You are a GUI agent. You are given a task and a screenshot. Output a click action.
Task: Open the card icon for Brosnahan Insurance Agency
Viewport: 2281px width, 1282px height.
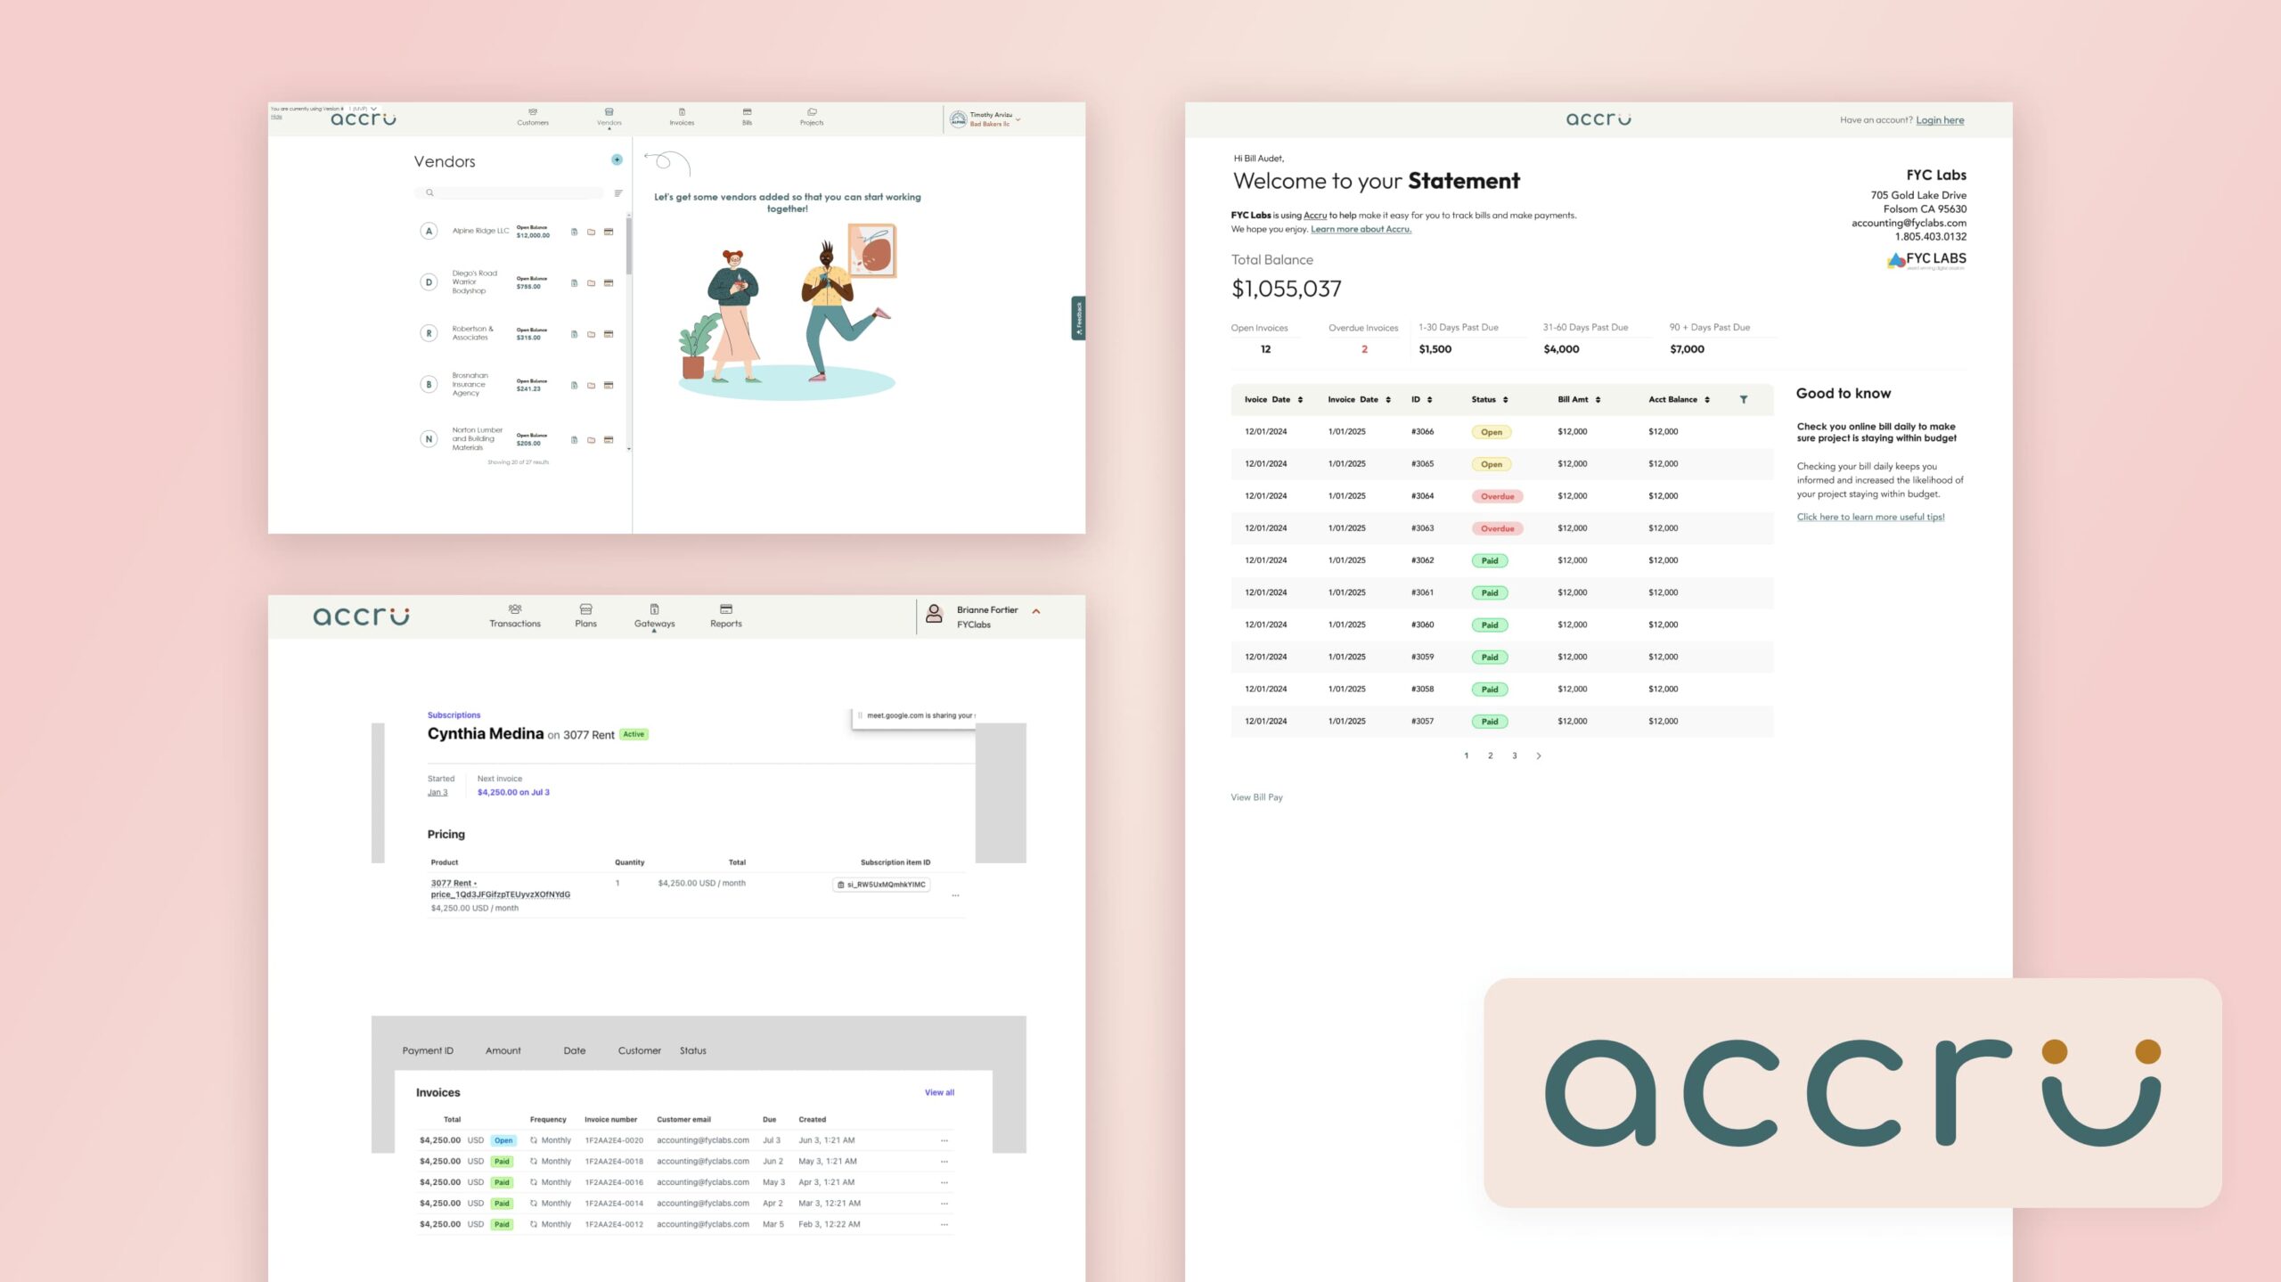click(609, 385)
